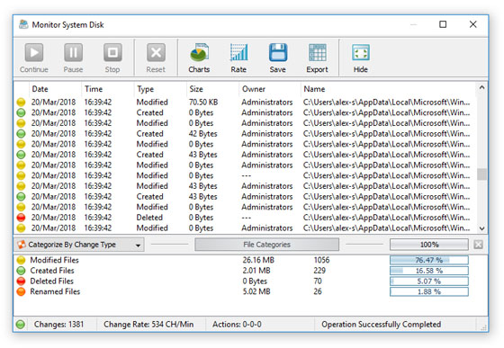The image size is (504, 348).
Task: Click the green Created Files status icon
Action: (21, 271)
